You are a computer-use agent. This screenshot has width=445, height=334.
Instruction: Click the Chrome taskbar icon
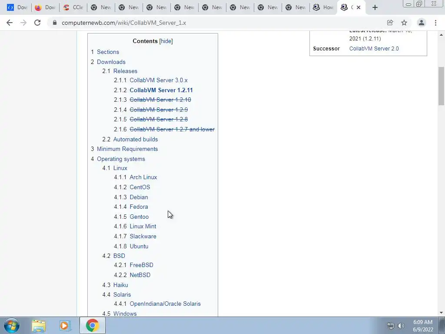tap(92, 325)
